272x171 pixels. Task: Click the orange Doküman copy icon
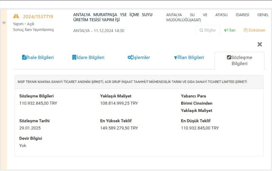pyautogui.click(x=245, y=30)
